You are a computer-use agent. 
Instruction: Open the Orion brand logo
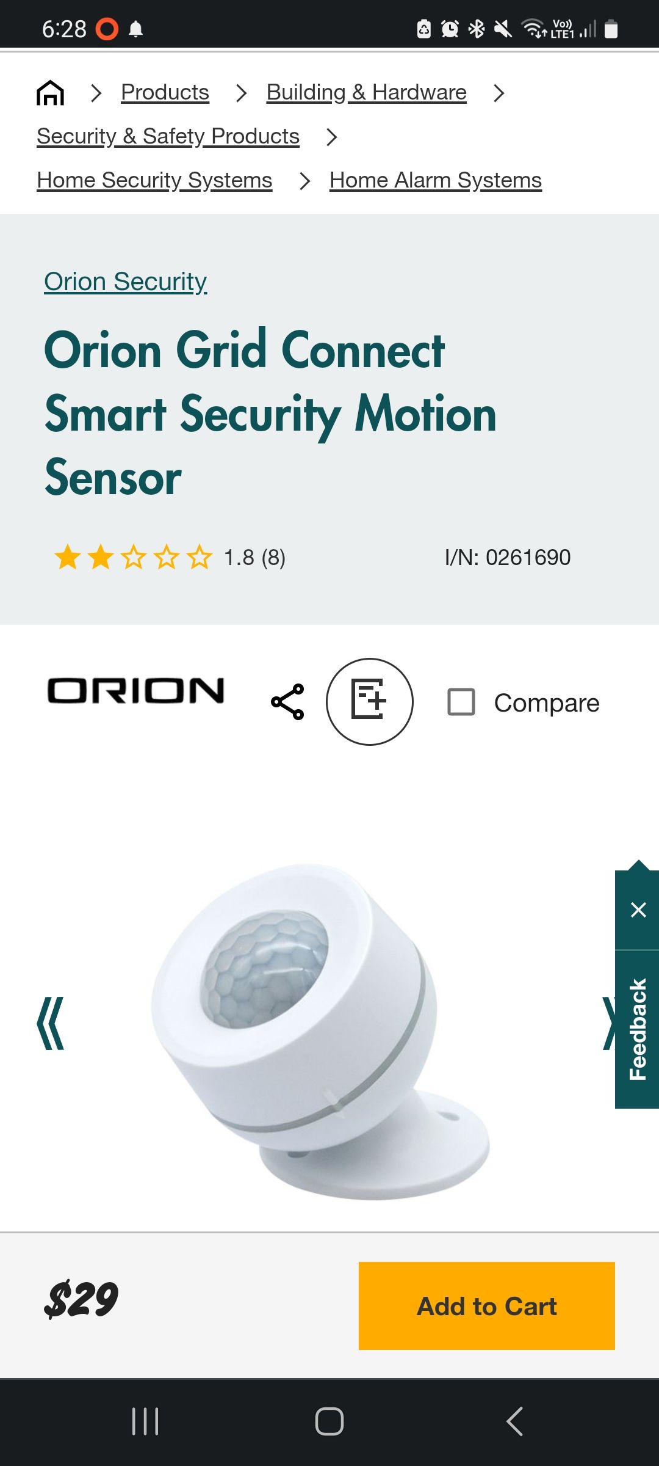[x=136, y=691]
